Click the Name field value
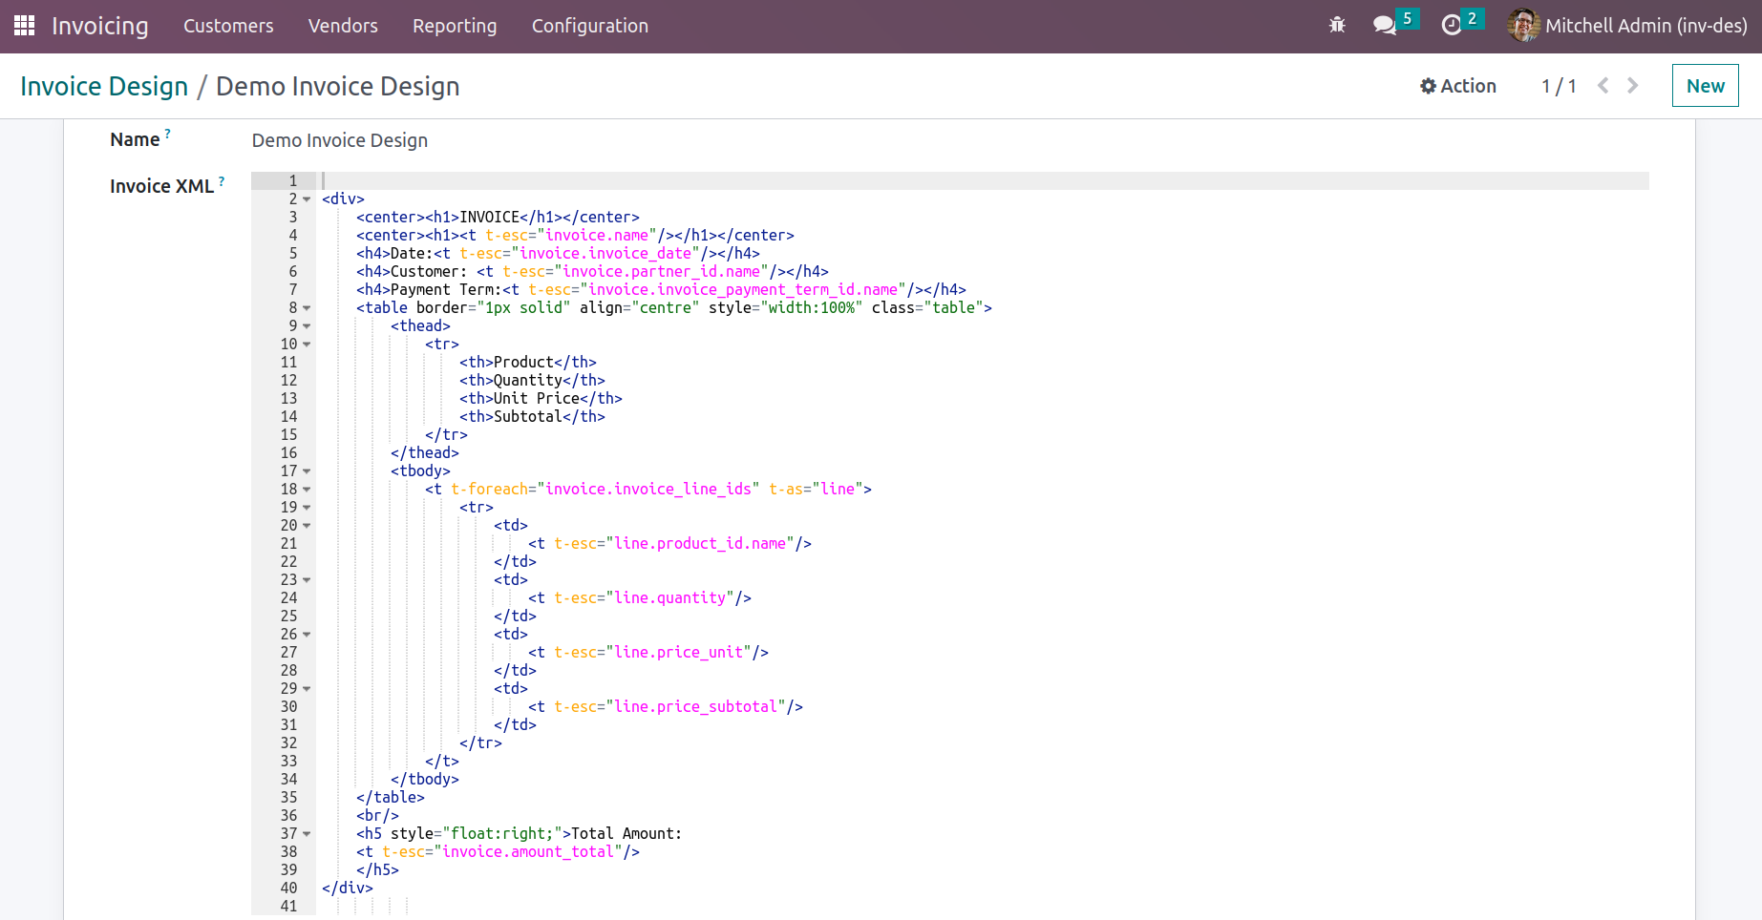 click(340, 140)
